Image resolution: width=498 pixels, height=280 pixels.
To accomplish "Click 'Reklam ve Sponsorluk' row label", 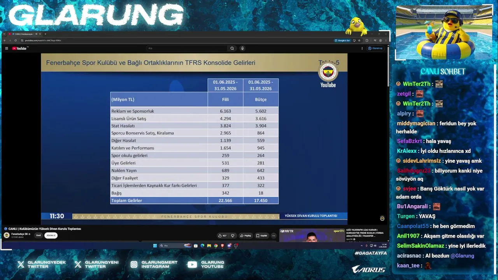I will pyautogui.click(x=133, y=111).
